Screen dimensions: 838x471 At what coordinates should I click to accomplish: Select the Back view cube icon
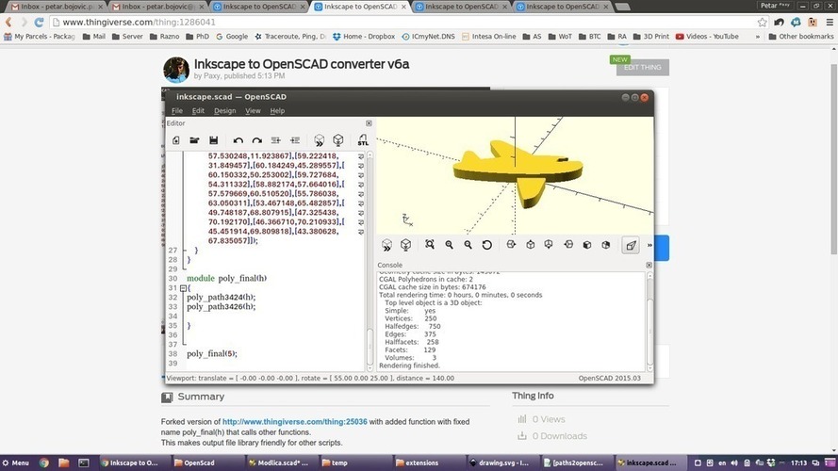point(605,245)
